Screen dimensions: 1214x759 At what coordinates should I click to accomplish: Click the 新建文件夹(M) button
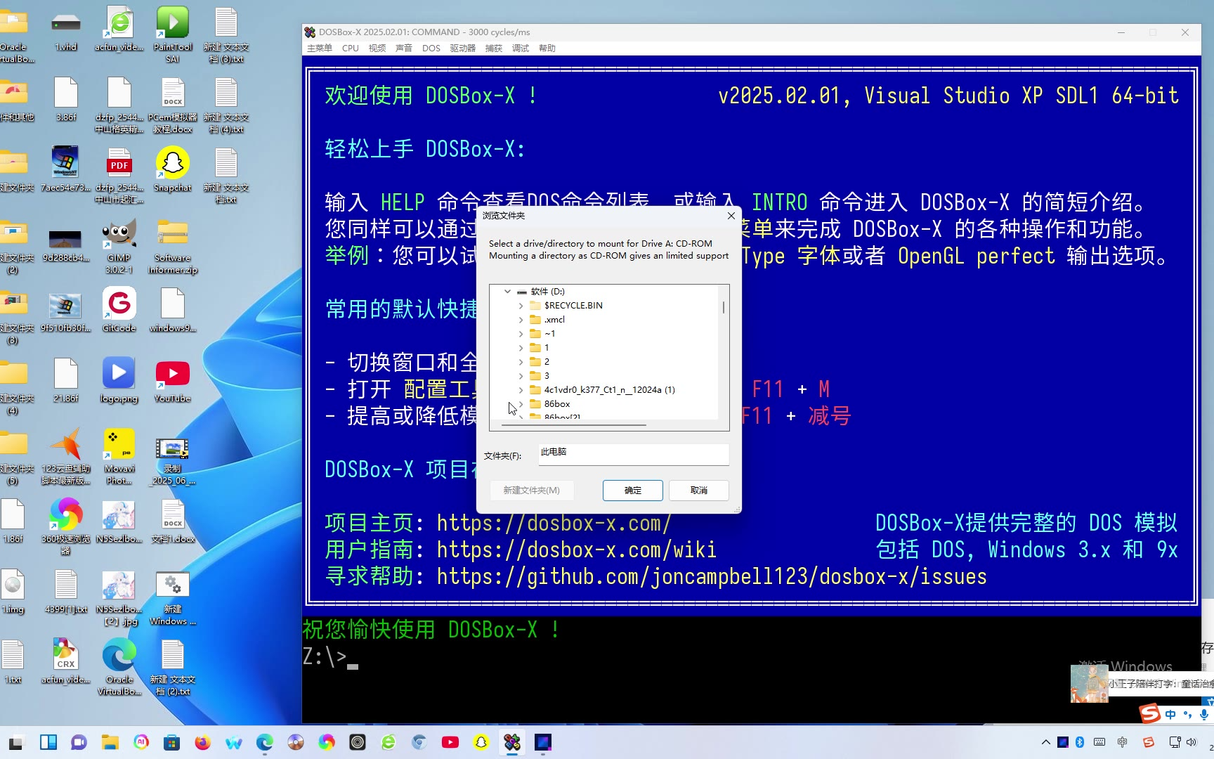[x=531, y=490]
